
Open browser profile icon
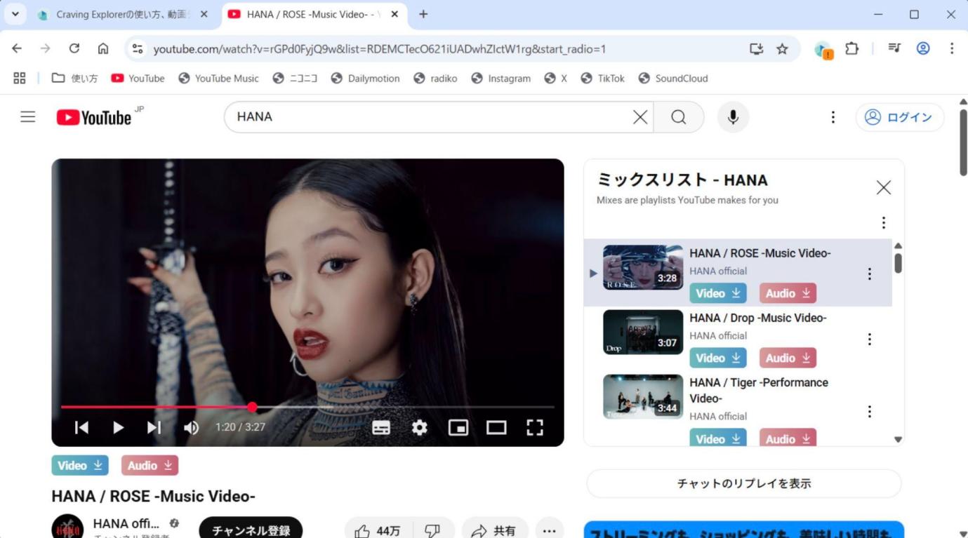coord(923,48)
